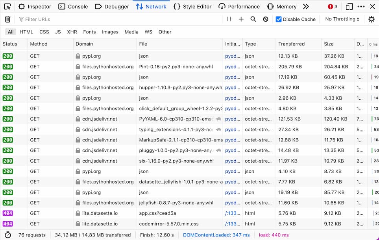
Task: Filter requests by Fonts
Action: tap(89, 32)
